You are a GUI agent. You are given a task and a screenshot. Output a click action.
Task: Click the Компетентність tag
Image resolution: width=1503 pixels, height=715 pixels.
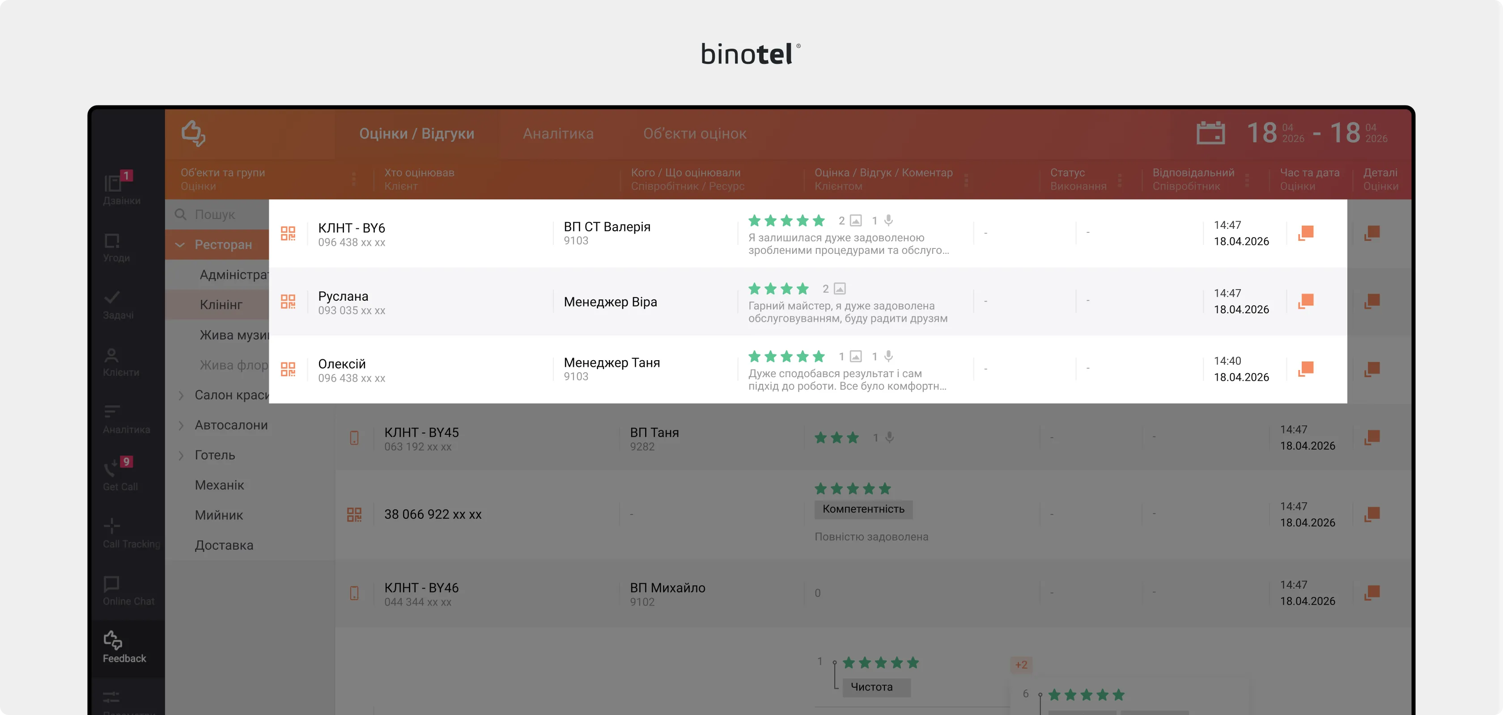pyautogui.click(x=863, y=509)
